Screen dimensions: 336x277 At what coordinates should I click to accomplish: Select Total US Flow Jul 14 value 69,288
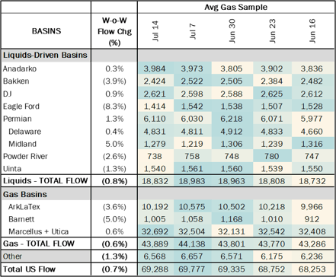(x=155, y=269)
